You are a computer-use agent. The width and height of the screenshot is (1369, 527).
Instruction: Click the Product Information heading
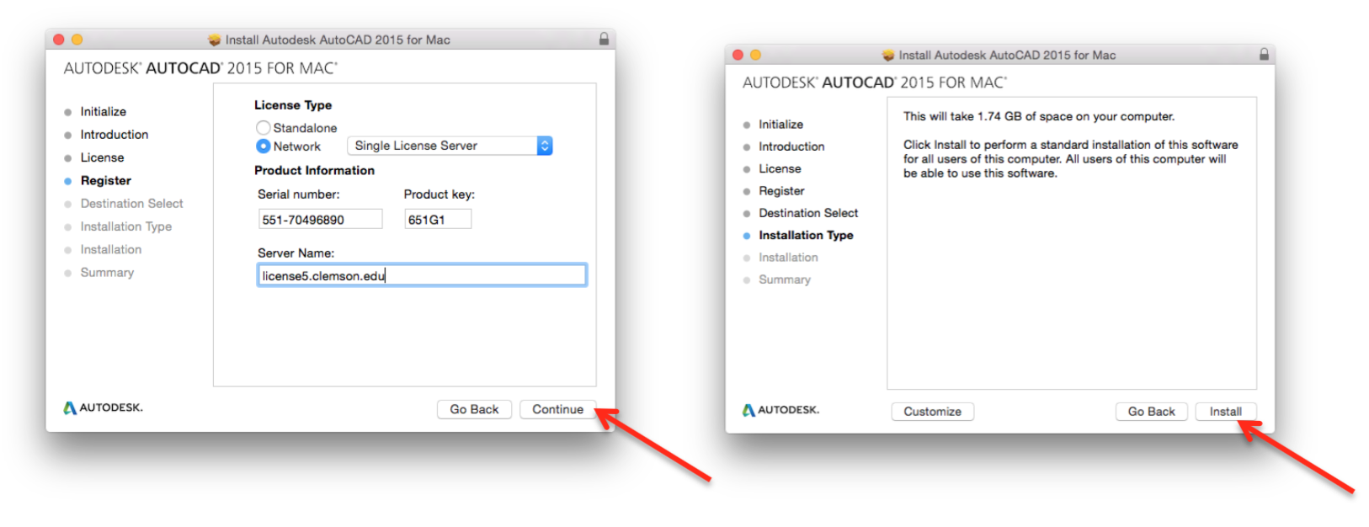click(x=314, y=170)
